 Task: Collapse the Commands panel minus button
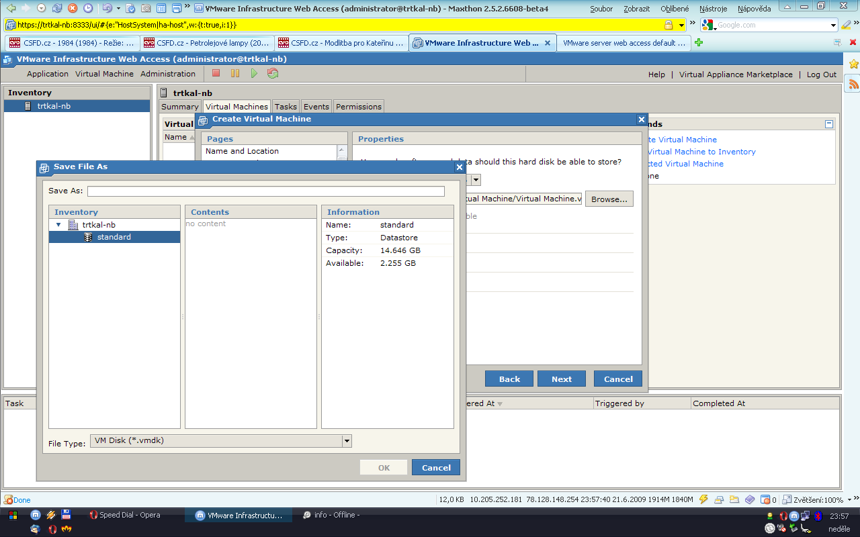(829, 124)
